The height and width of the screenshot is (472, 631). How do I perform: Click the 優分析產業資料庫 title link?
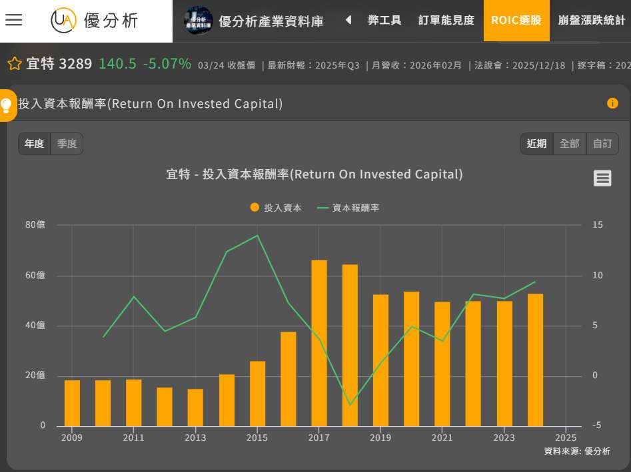coord(271,21)
